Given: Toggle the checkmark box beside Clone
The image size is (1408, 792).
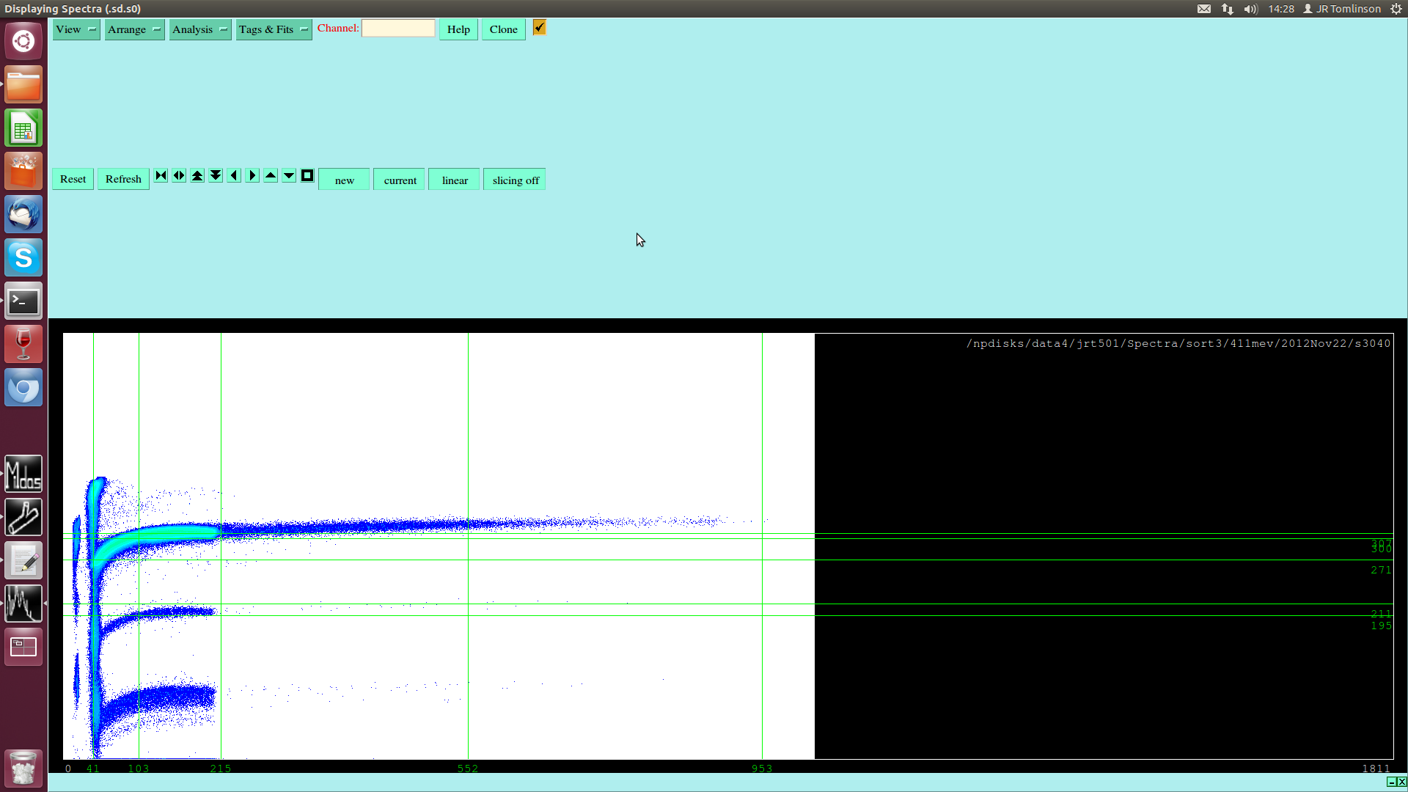Looking at the screenshot, I should pos(539,28).
